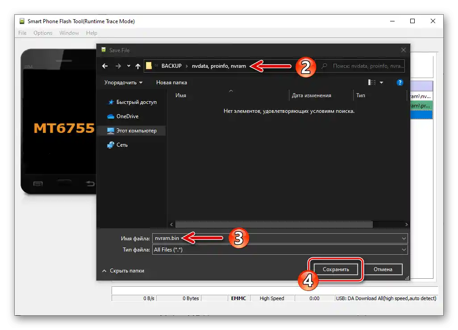
Task: Select the row ending 'ram\nv...' in Flash Tool
Action: pos(421,96)
